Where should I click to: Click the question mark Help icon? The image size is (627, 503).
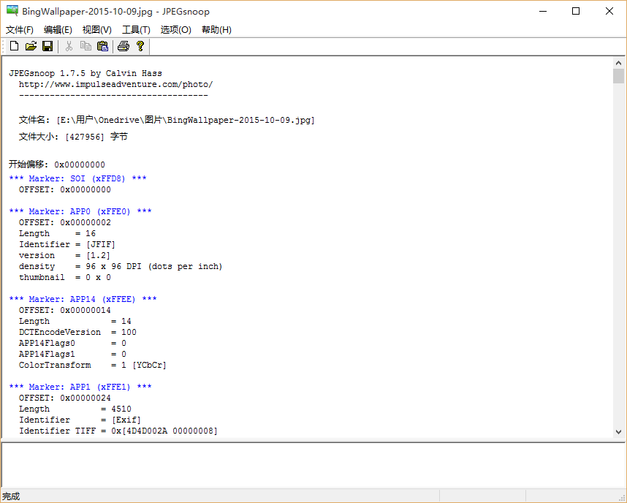(140, 46)
